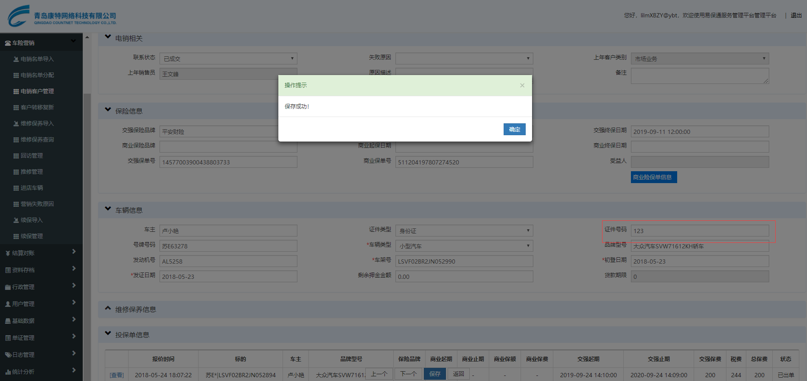Open 电销客户管理 in the sidebar
This screenshot has height=381, width=807.
[37, 92]
